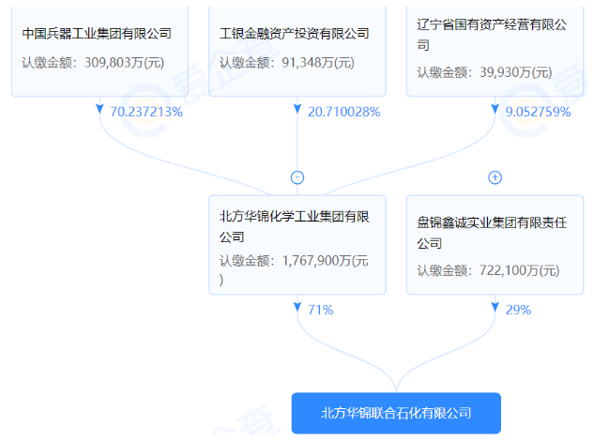The image size is (594, 443).
Task: Open 辽宁省国有资产经营有限公司 company card
Action: point(495,51)
